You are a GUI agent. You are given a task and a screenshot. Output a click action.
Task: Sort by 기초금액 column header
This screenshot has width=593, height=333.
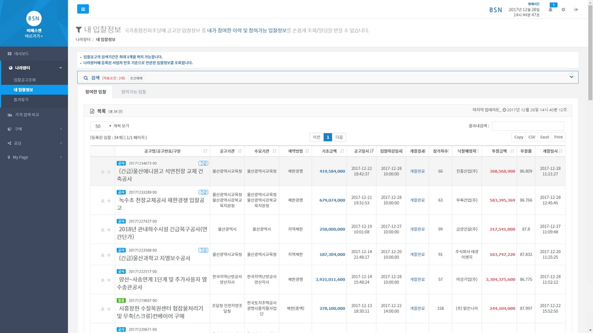click(329, 151)
